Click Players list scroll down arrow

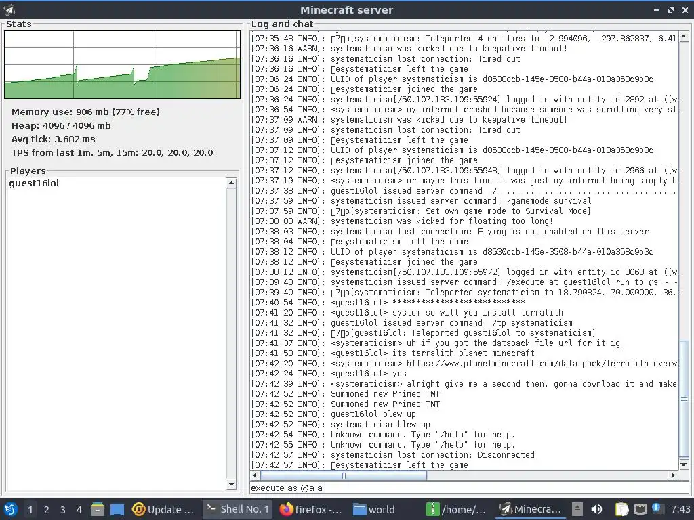[x=231, y=484]
